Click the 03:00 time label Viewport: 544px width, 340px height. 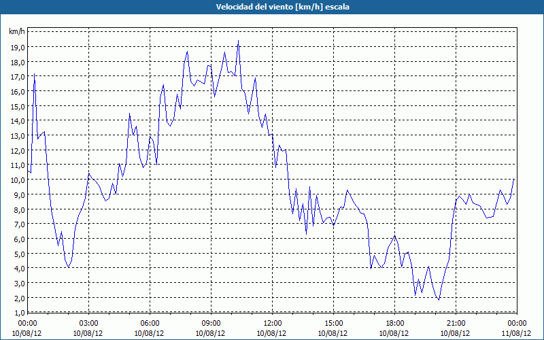tap(88, 324)
